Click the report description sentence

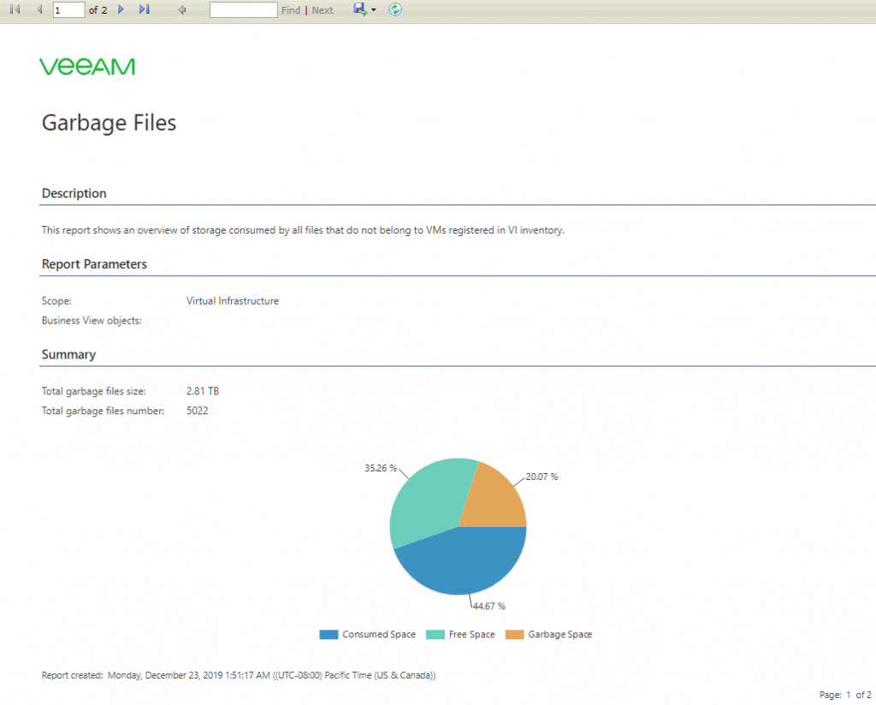point(303,230)
